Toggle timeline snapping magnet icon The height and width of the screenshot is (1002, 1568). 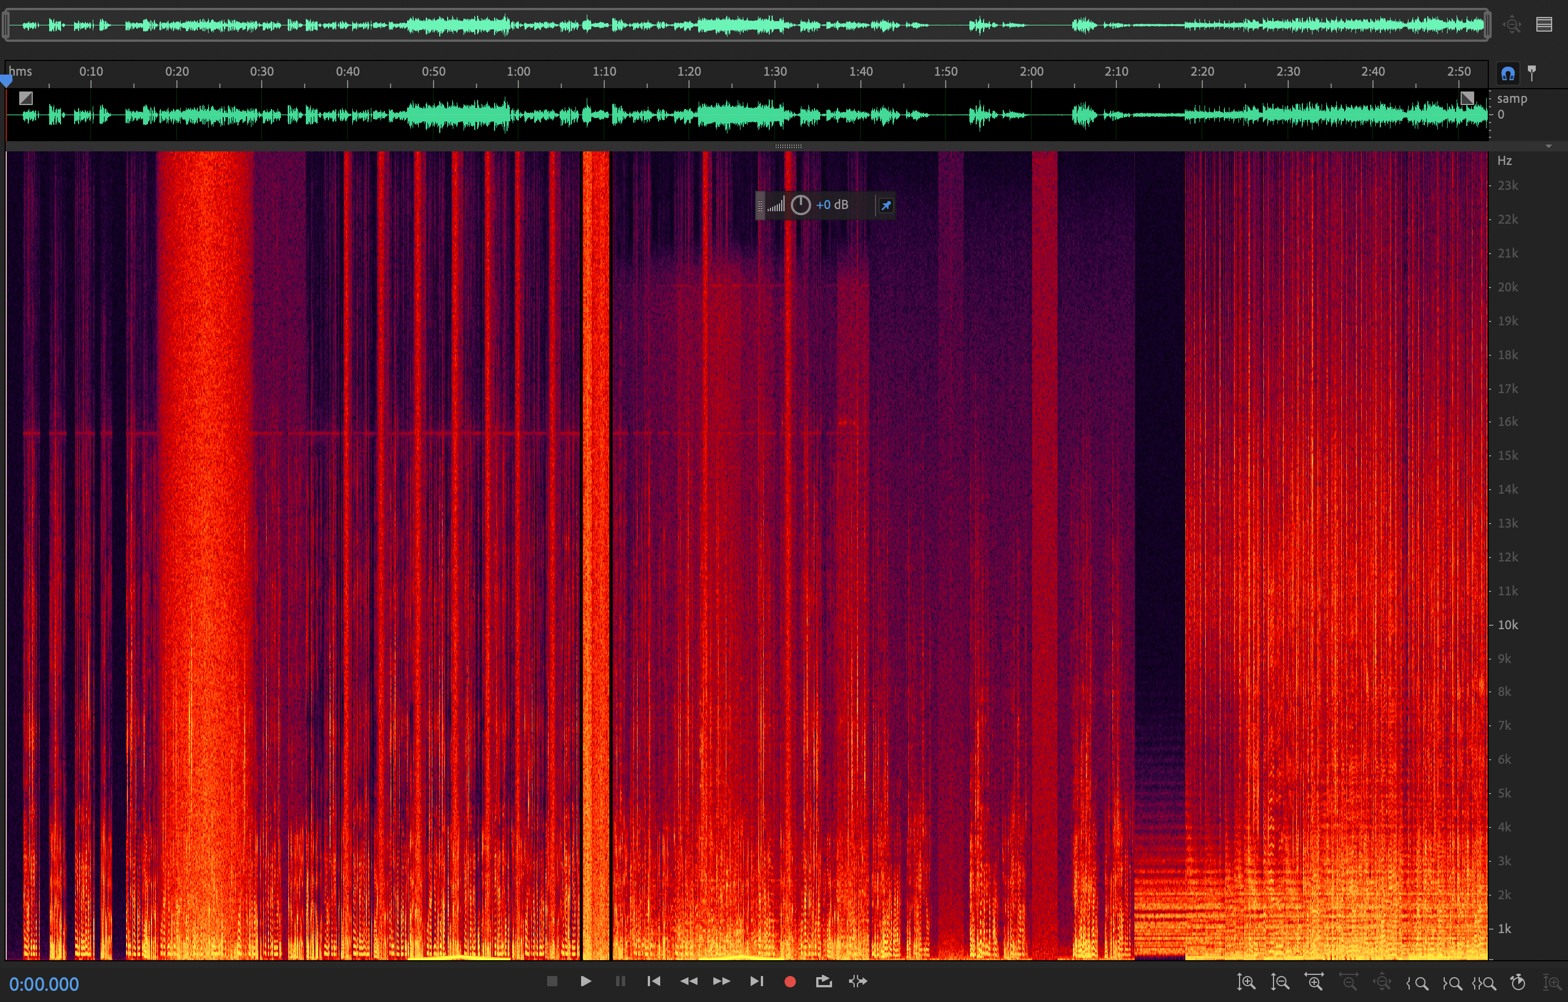[x=1508, y=73]
